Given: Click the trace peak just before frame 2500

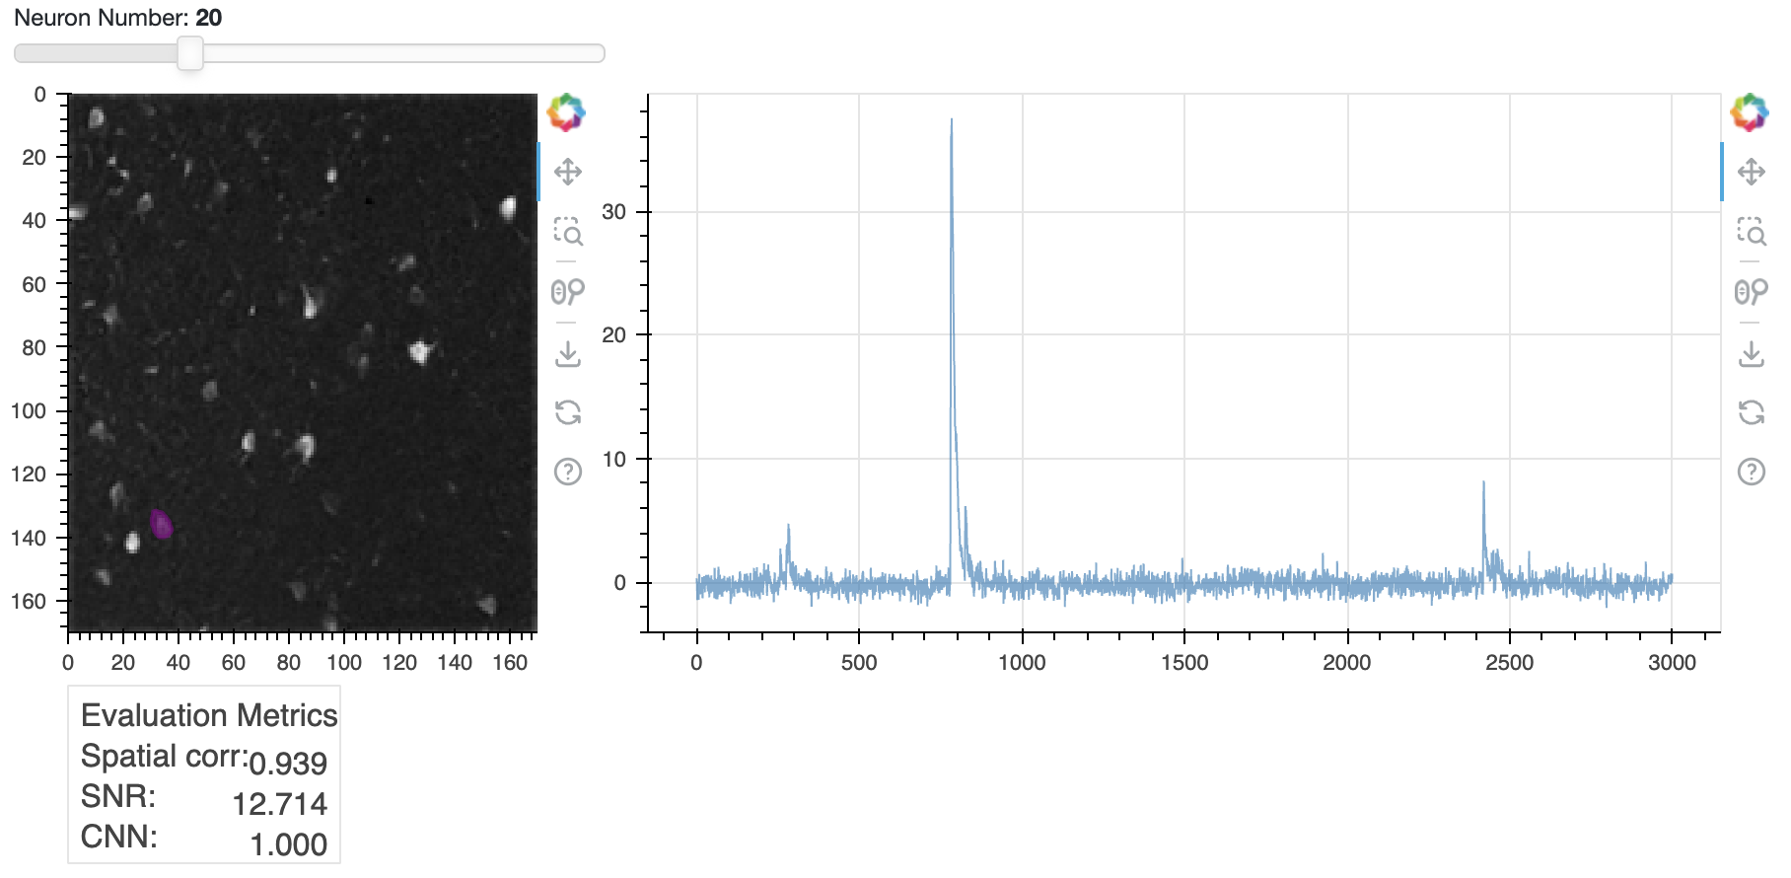Looking at the screenshot, I should point(1483,484).
